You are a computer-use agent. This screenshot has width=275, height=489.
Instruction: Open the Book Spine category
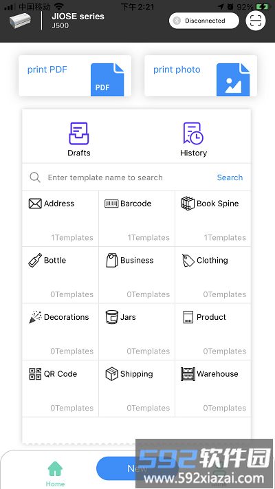(213, 219)
